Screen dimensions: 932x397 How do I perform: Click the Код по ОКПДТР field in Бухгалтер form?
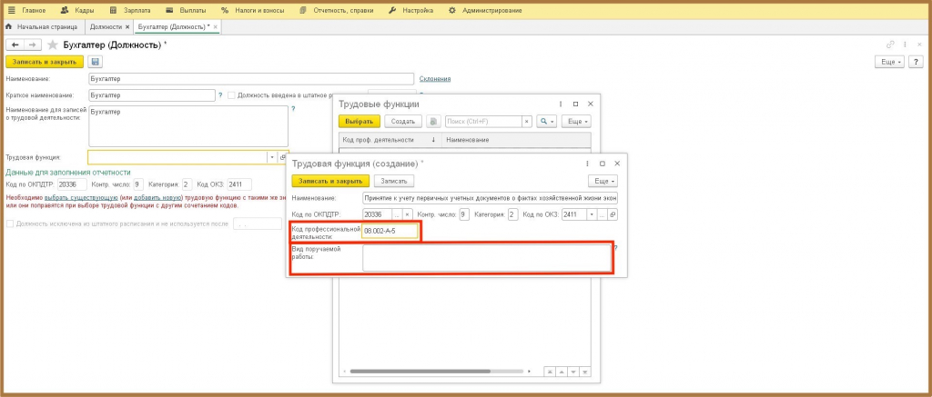[x=72, y=184]
